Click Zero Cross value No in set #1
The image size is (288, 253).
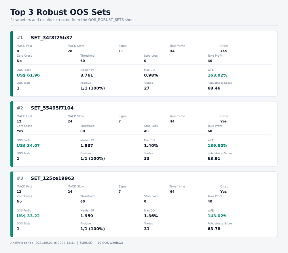(x=19, y=61)
